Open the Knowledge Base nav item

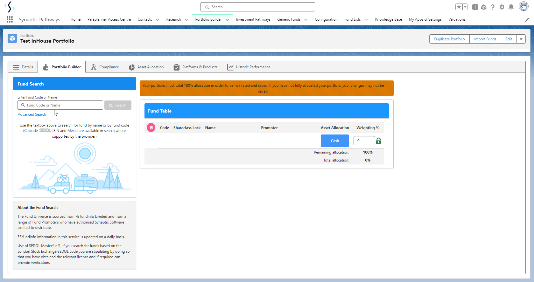[388, 19]
